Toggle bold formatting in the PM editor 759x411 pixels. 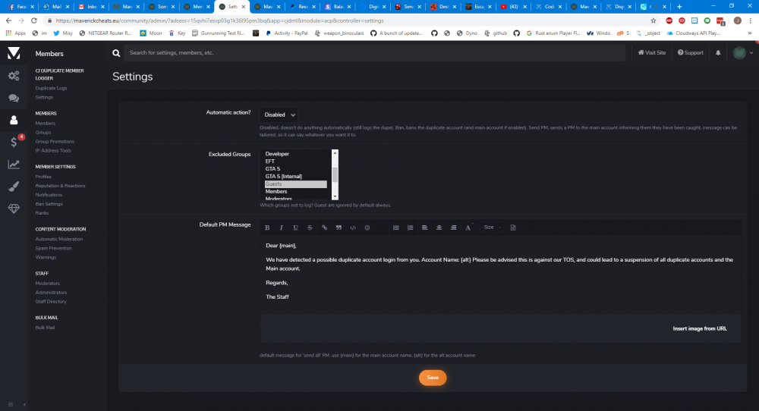(x=267, y=227)
